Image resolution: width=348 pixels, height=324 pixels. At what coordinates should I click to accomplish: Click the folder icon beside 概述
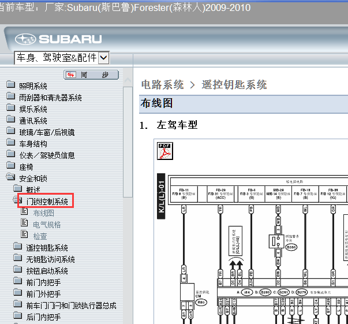17,188
